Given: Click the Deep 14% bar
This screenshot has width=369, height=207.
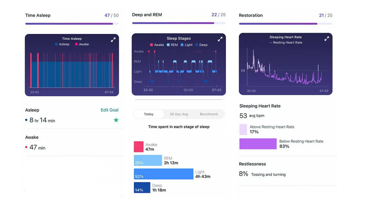Looking at the screenshot, I should [142, 187].
